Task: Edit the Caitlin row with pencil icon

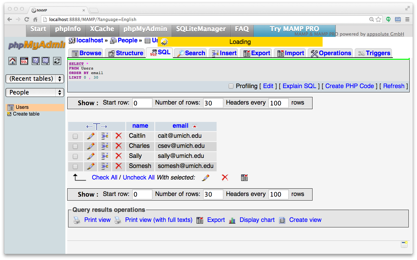Action: point(91,136)
